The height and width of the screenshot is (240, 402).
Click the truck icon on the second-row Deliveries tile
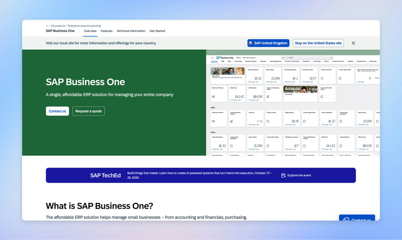236,97
